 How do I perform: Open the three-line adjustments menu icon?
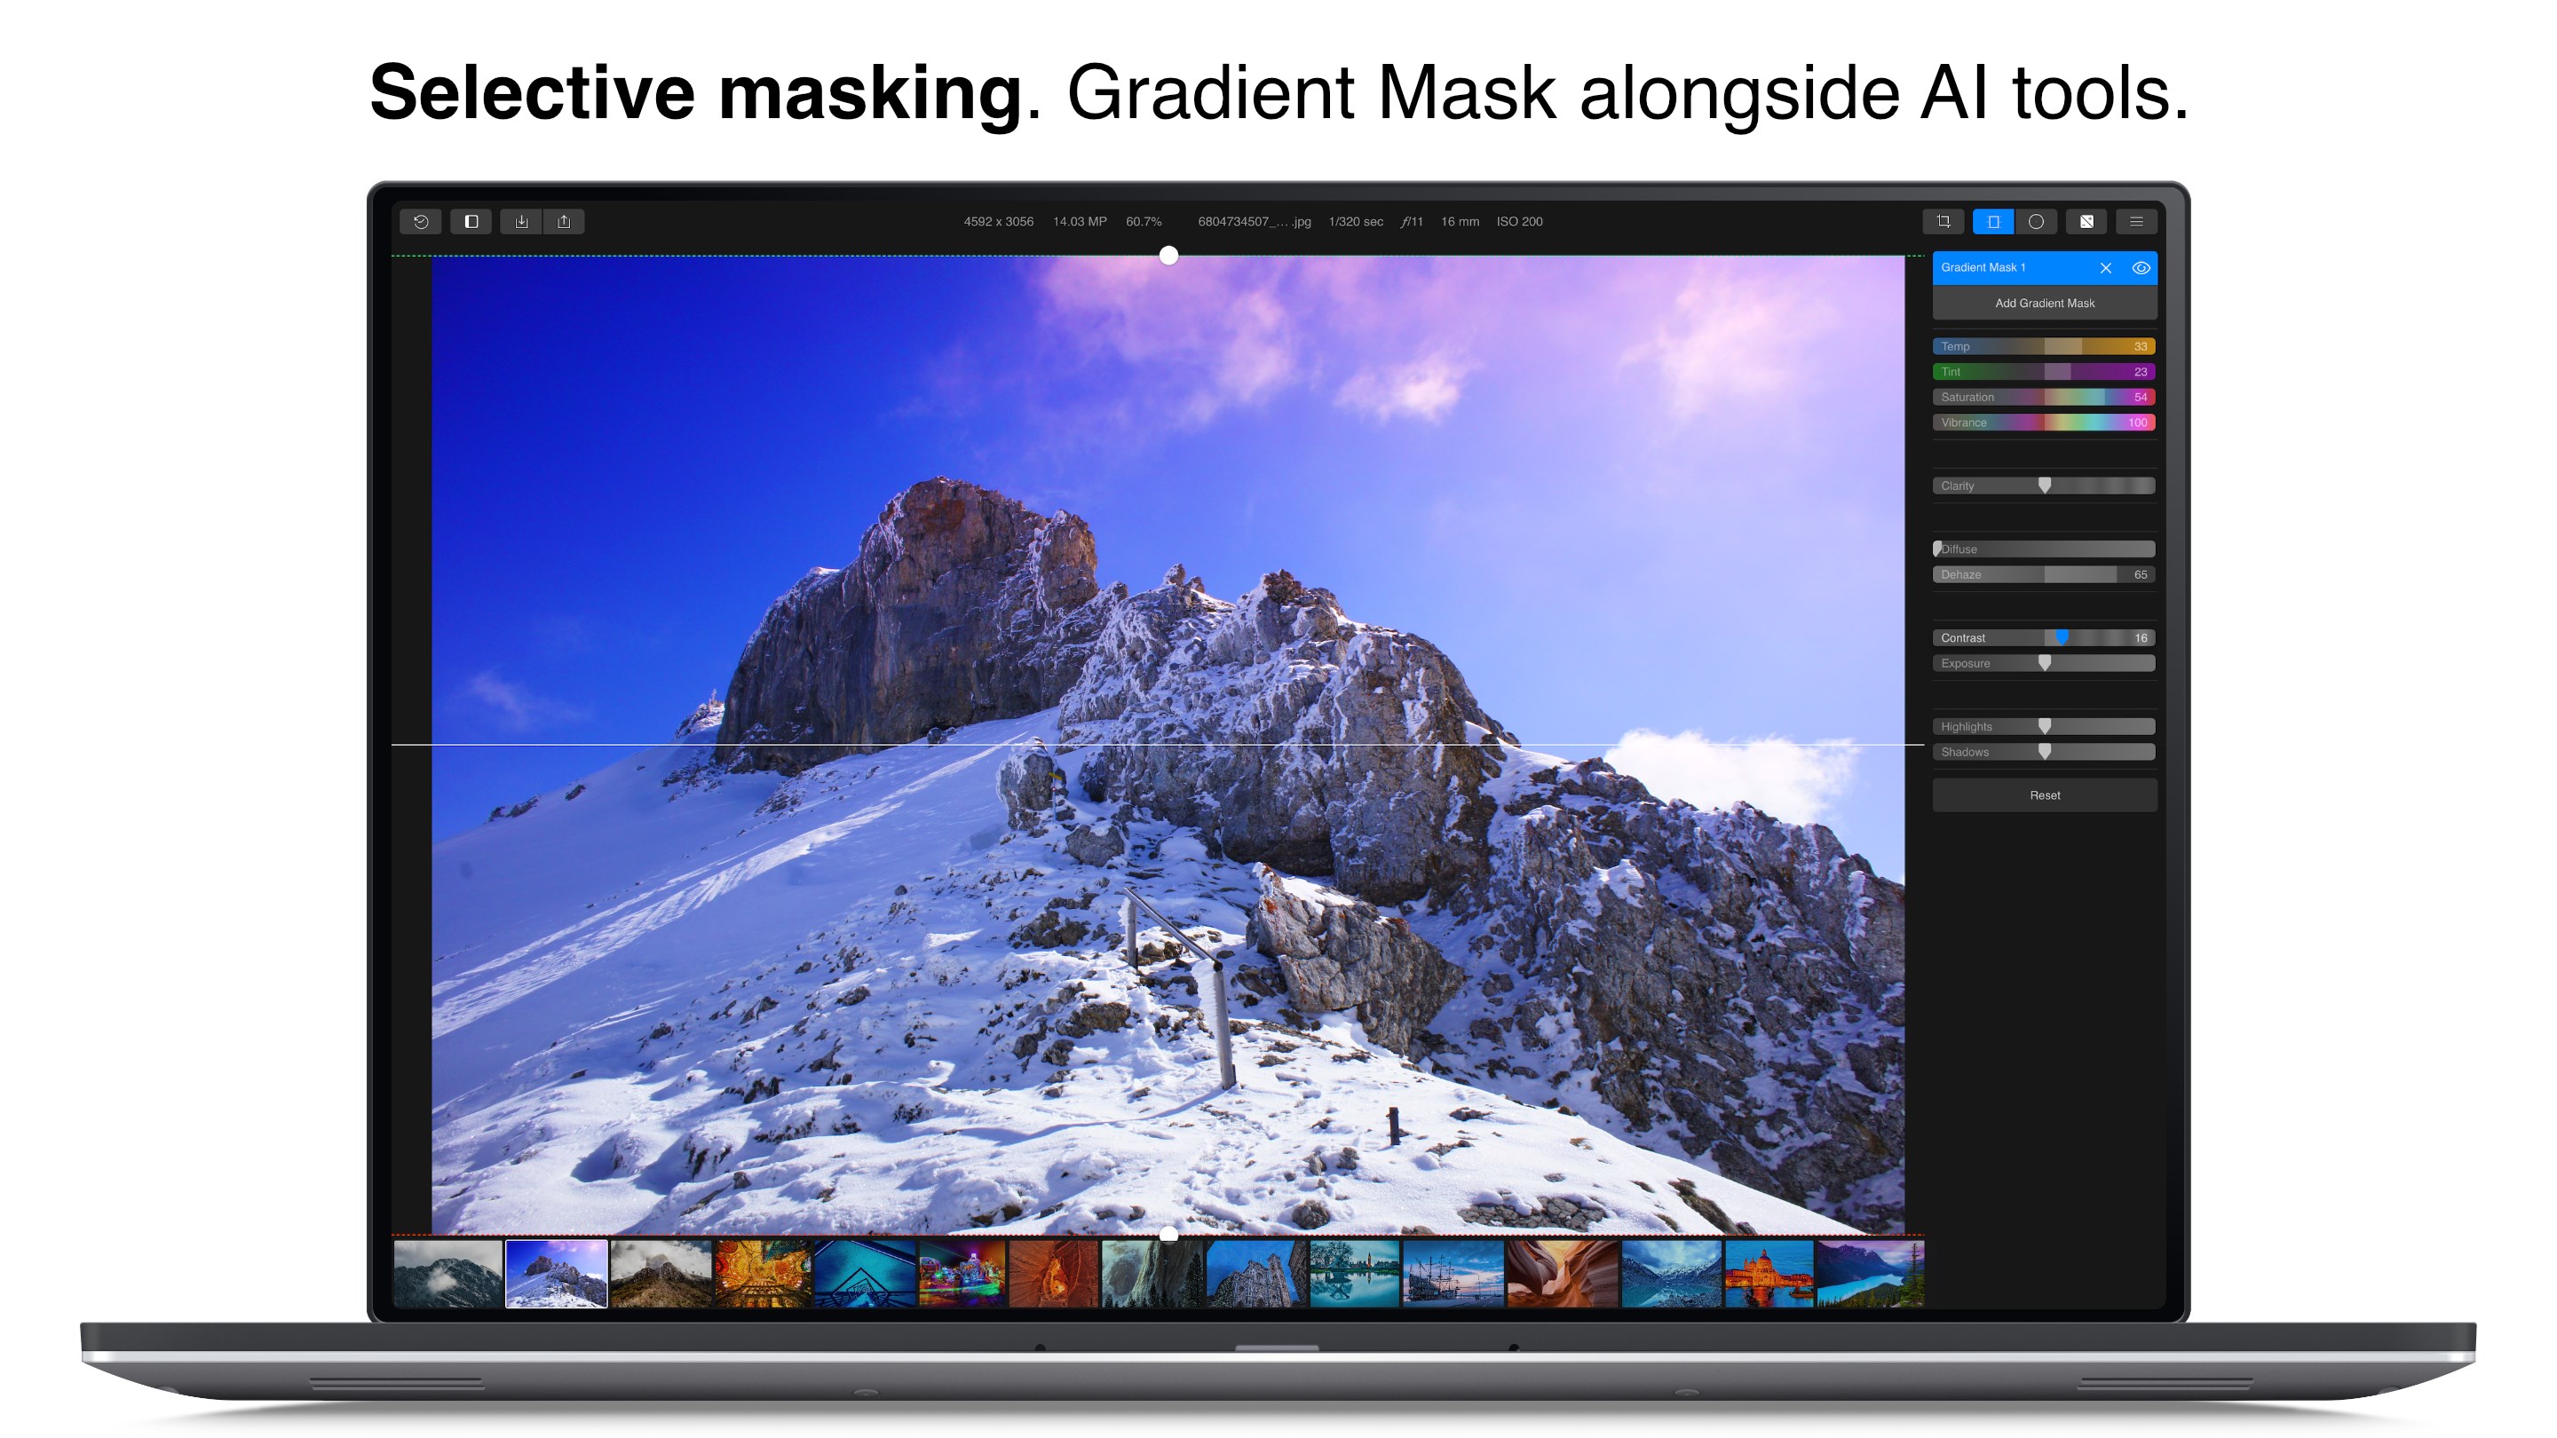2136,221
